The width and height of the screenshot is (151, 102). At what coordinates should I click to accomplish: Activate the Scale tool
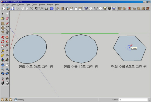3,46
